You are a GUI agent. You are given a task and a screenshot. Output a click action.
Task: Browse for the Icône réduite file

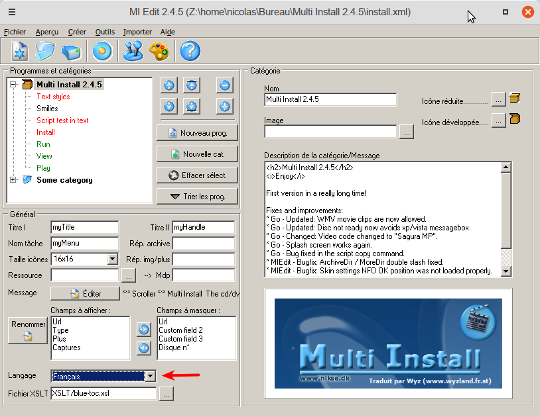click(x=498, y=99)
